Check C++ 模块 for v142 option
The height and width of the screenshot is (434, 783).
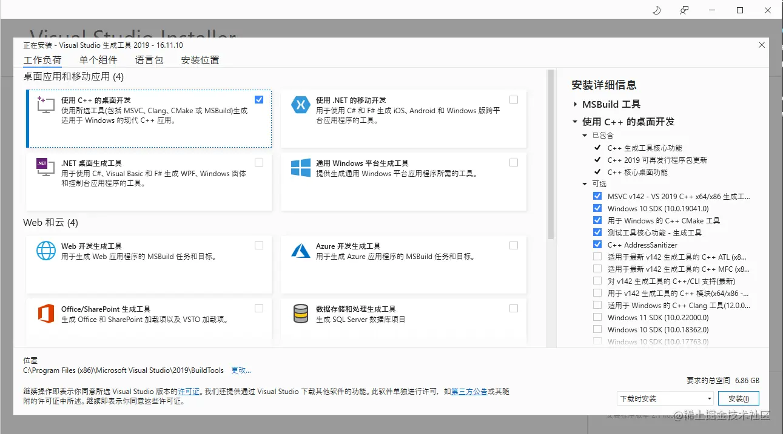tap(597, 293)
